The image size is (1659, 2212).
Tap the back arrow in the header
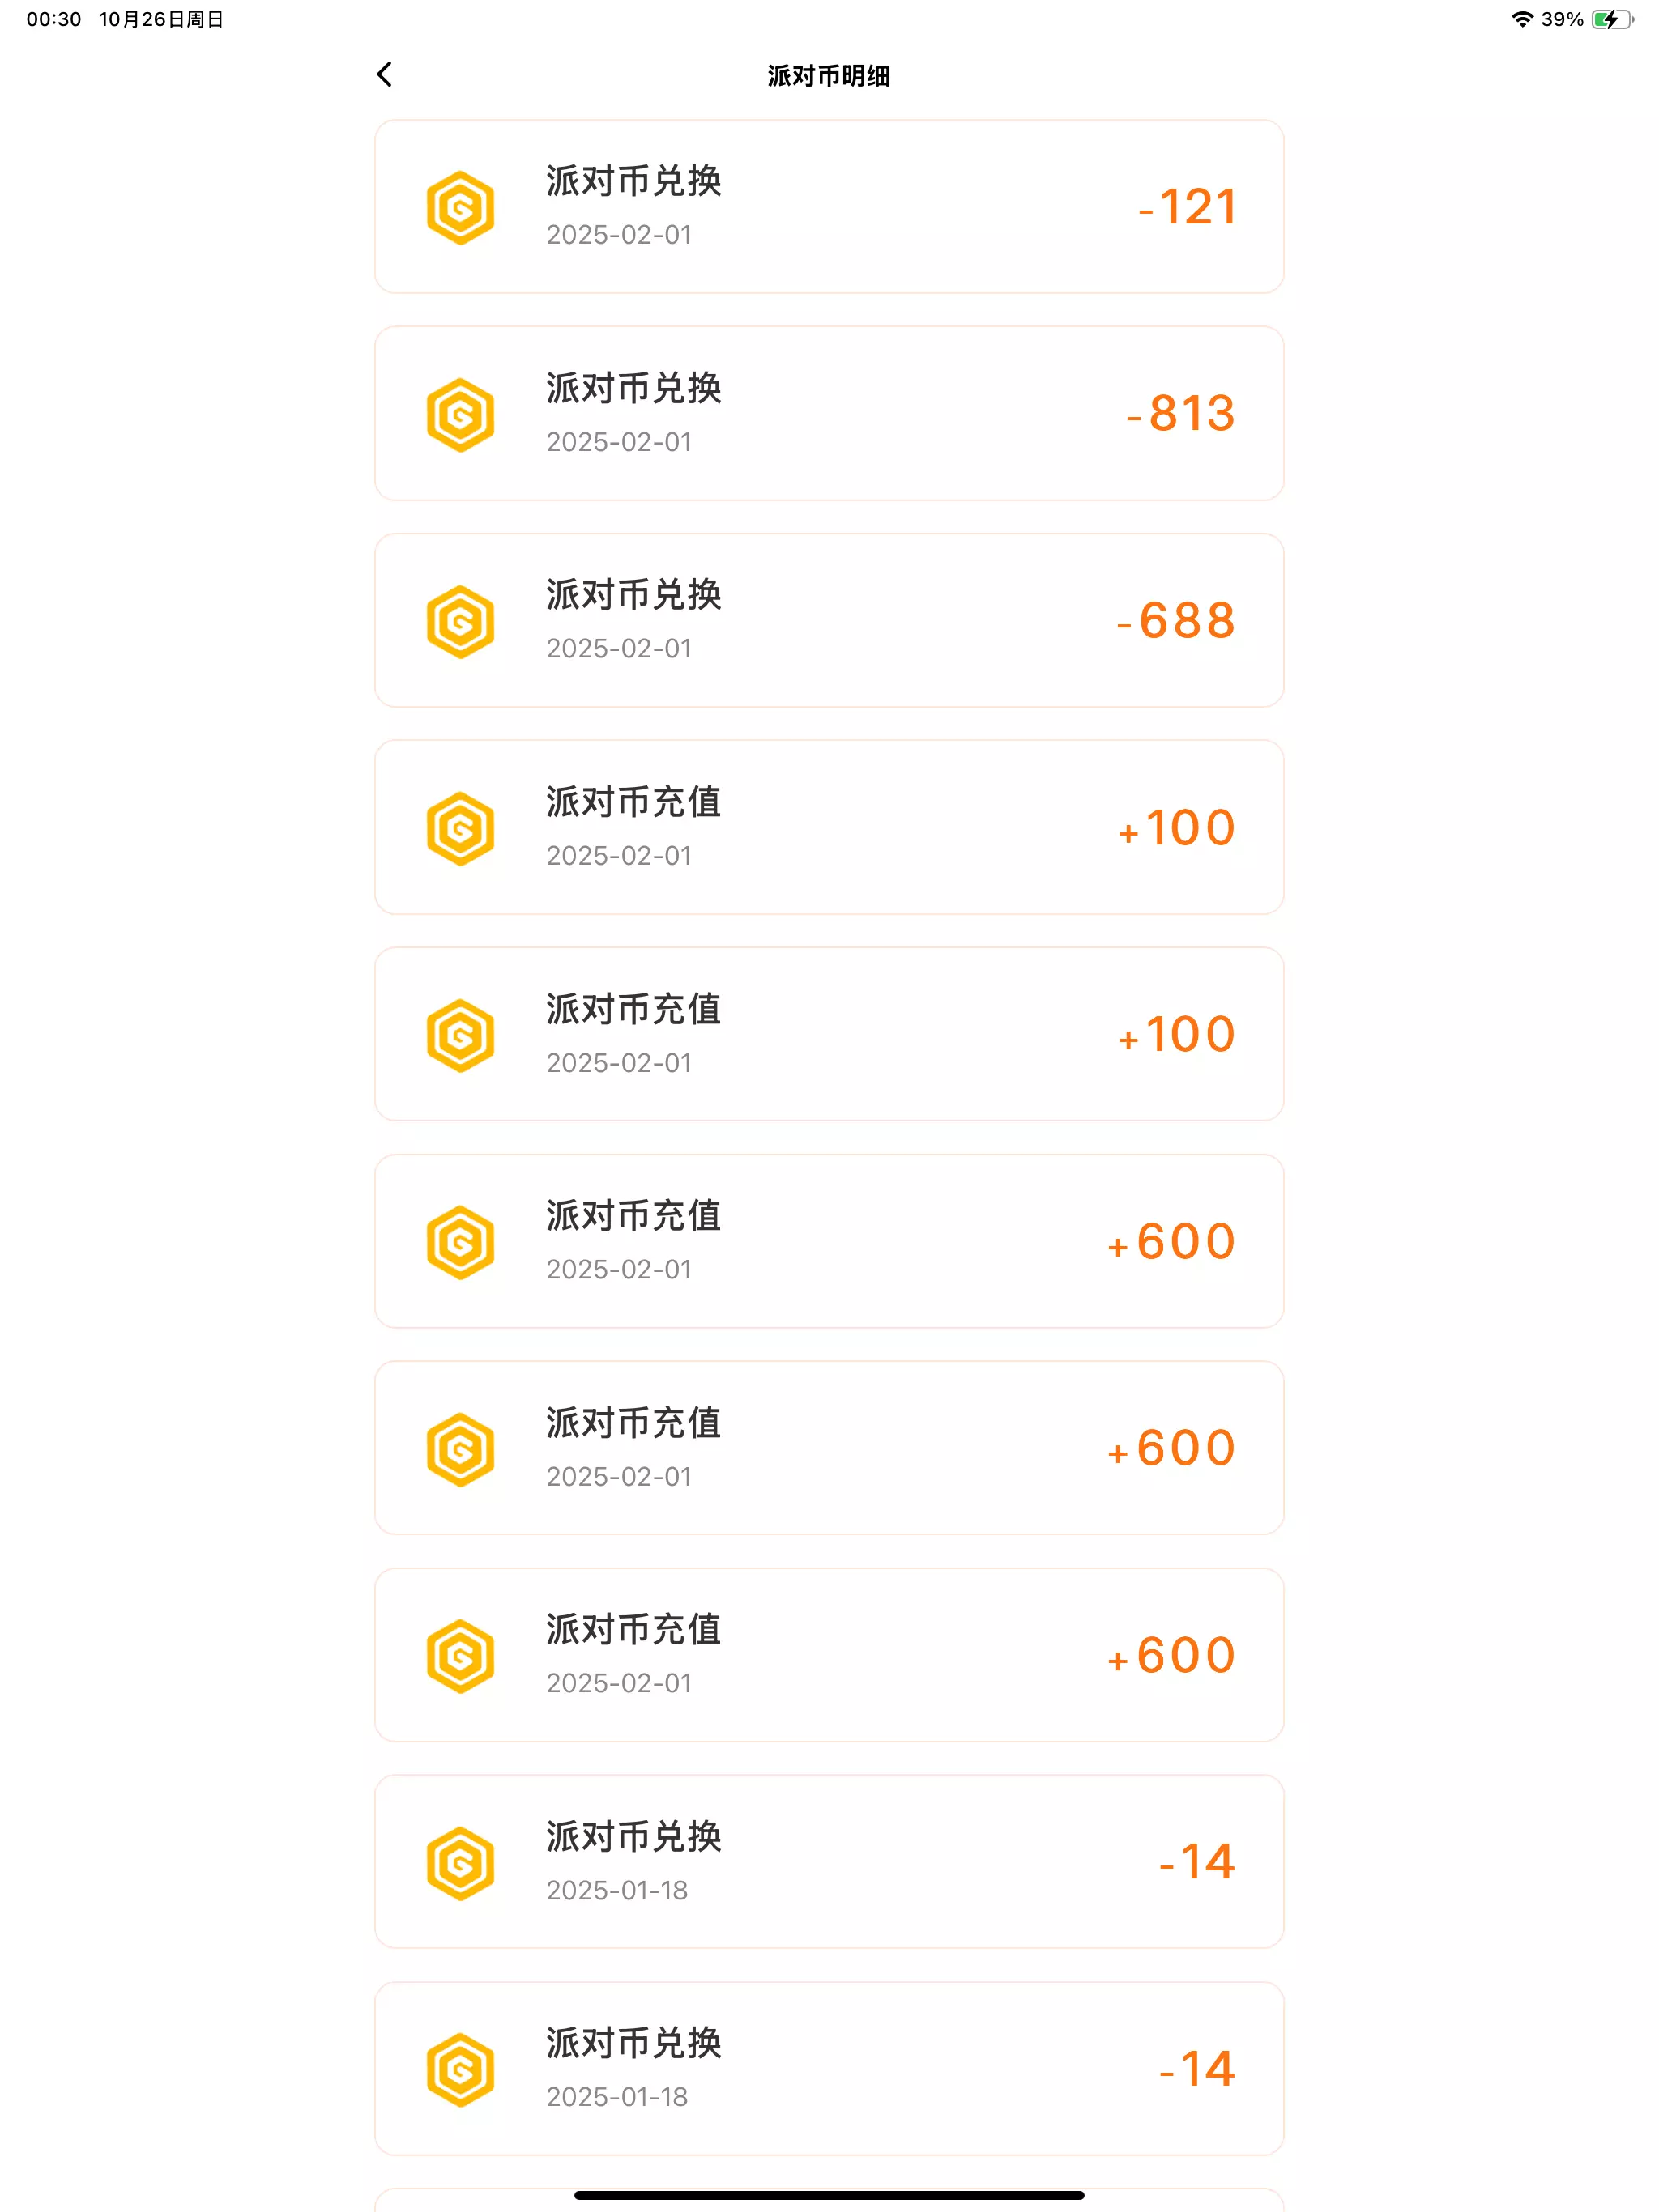(x=384, y=74)
